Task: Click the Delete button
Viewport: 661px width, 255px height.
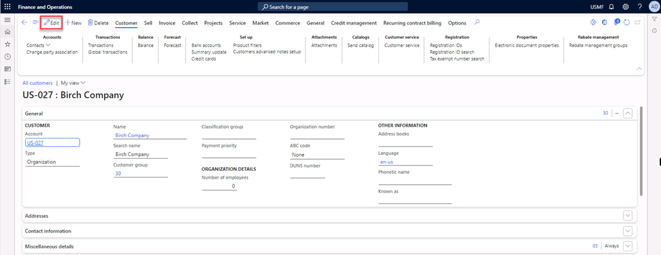Action: [x=98, y=23]
